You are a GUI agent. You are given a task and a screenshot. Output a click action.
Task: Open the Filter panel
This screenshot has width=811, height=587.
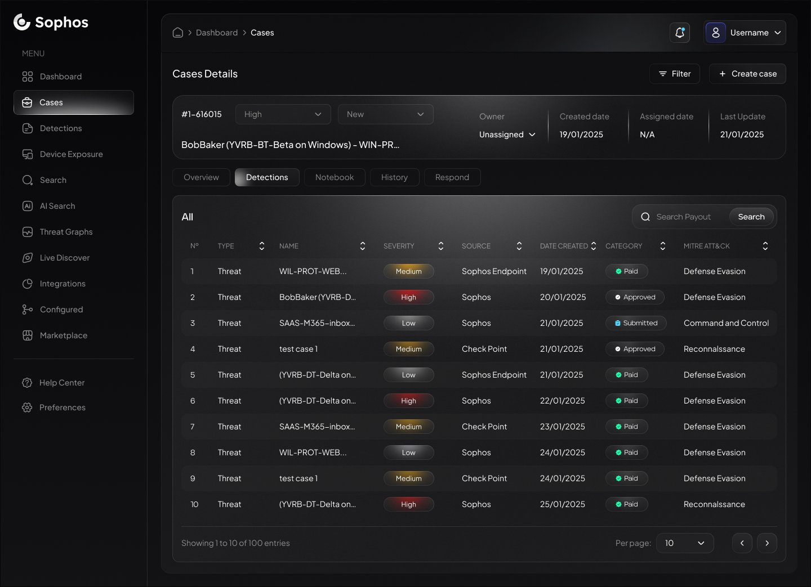675,74
